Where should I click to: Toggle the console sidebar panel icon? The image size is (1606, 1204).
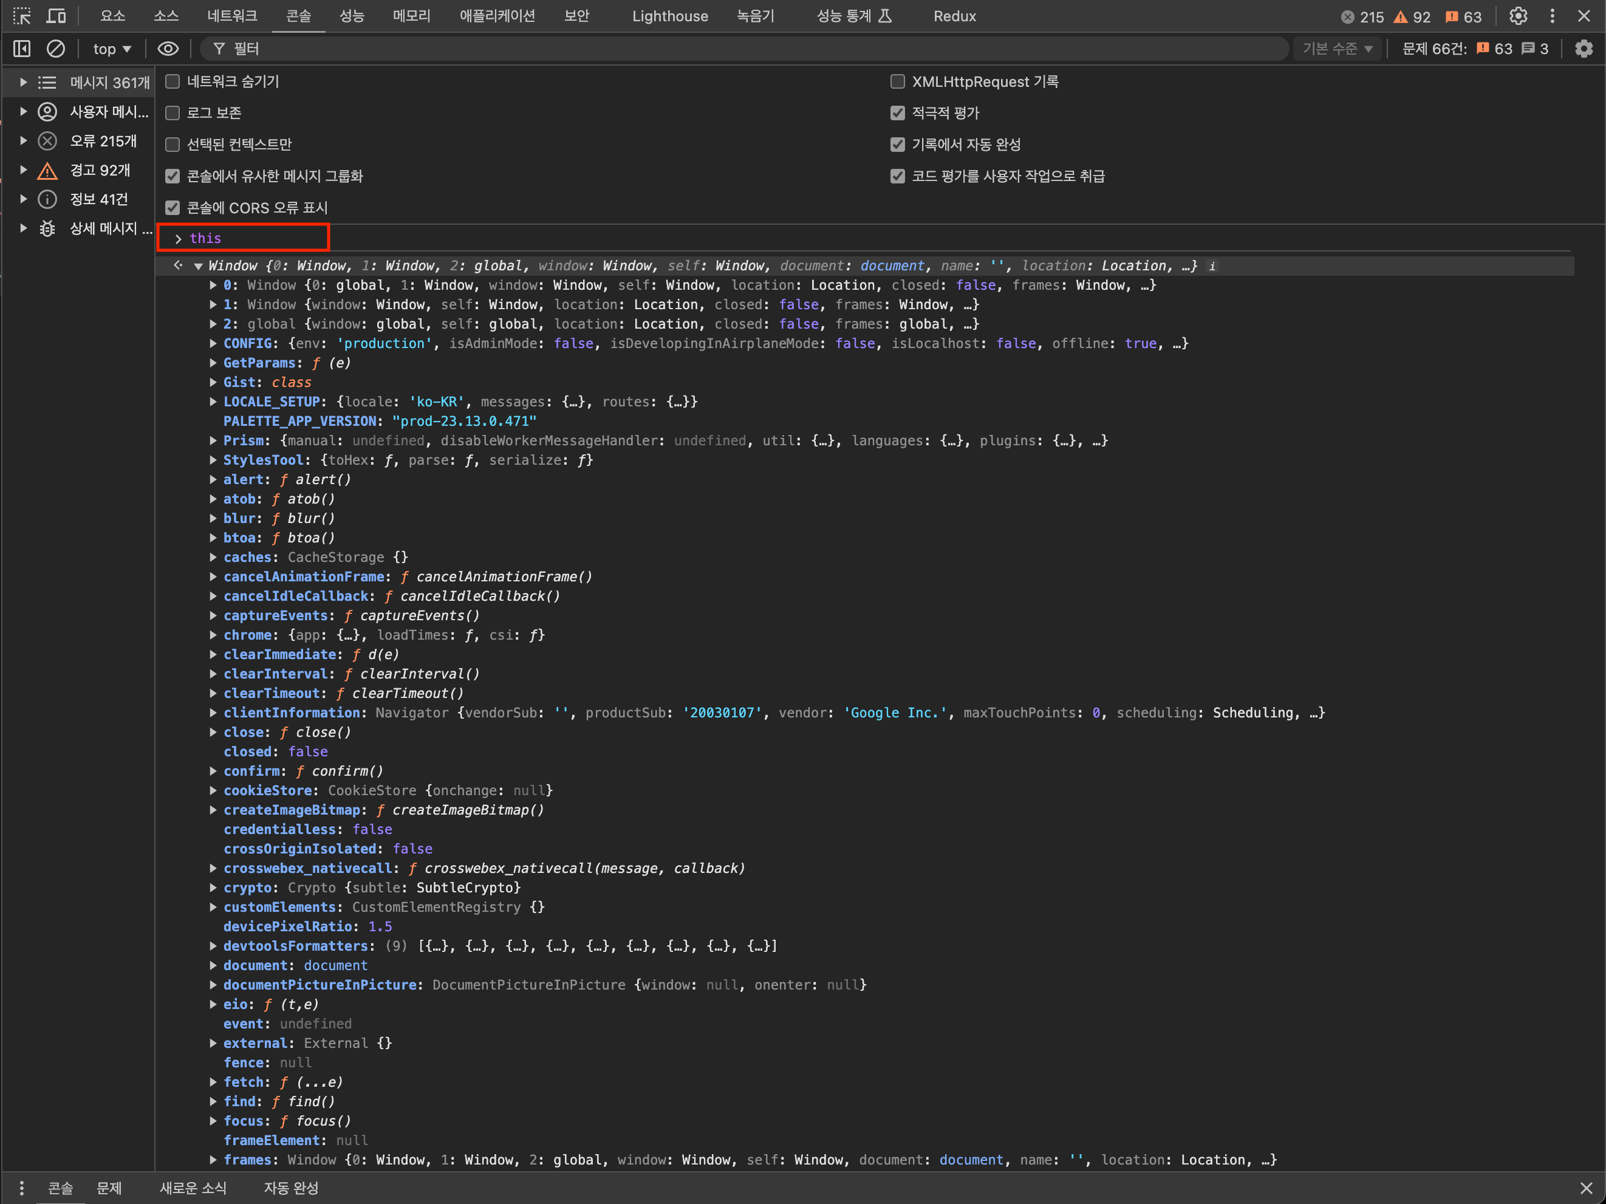click(x=22, y=49)
